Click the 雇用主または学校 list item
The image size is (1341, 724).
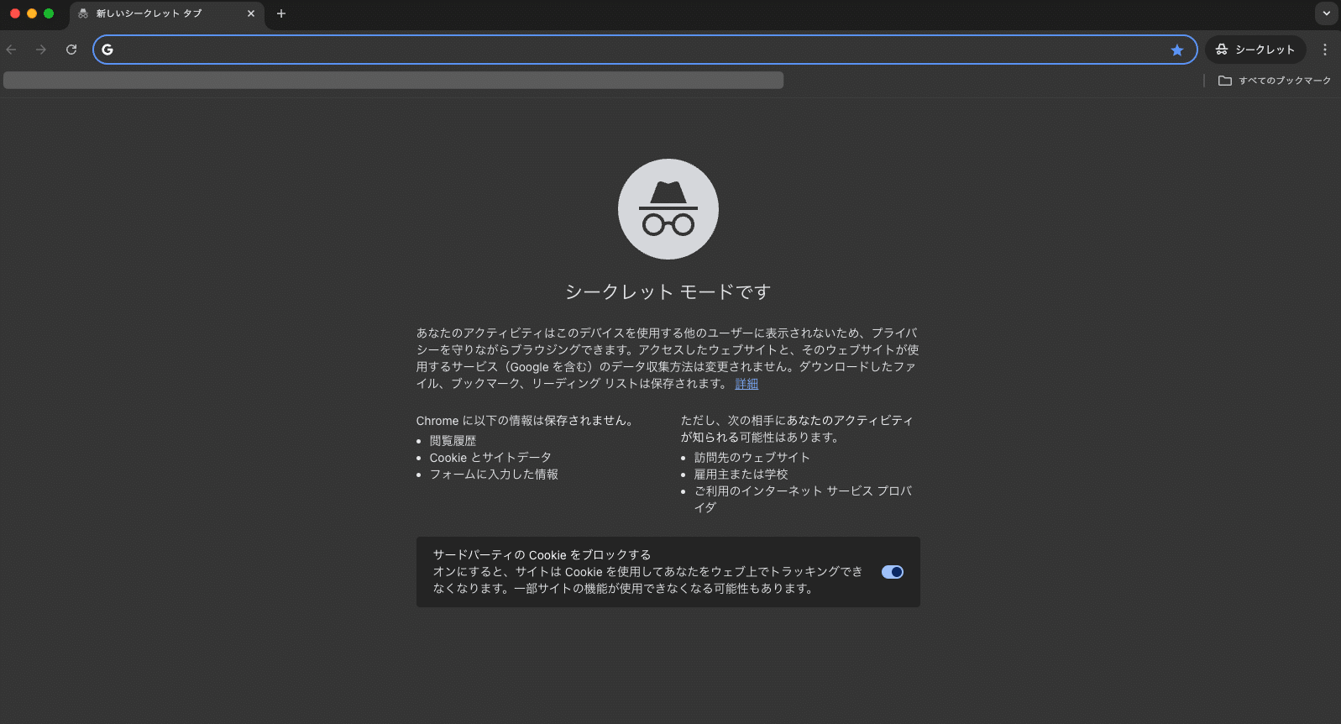click(741, 475)
